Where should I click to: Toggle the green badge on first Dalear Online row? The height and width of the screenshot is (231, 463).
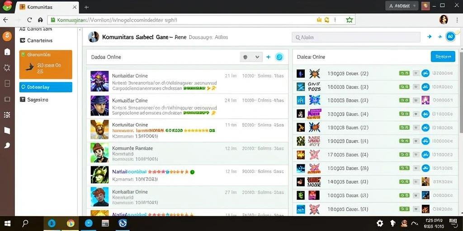404,74
